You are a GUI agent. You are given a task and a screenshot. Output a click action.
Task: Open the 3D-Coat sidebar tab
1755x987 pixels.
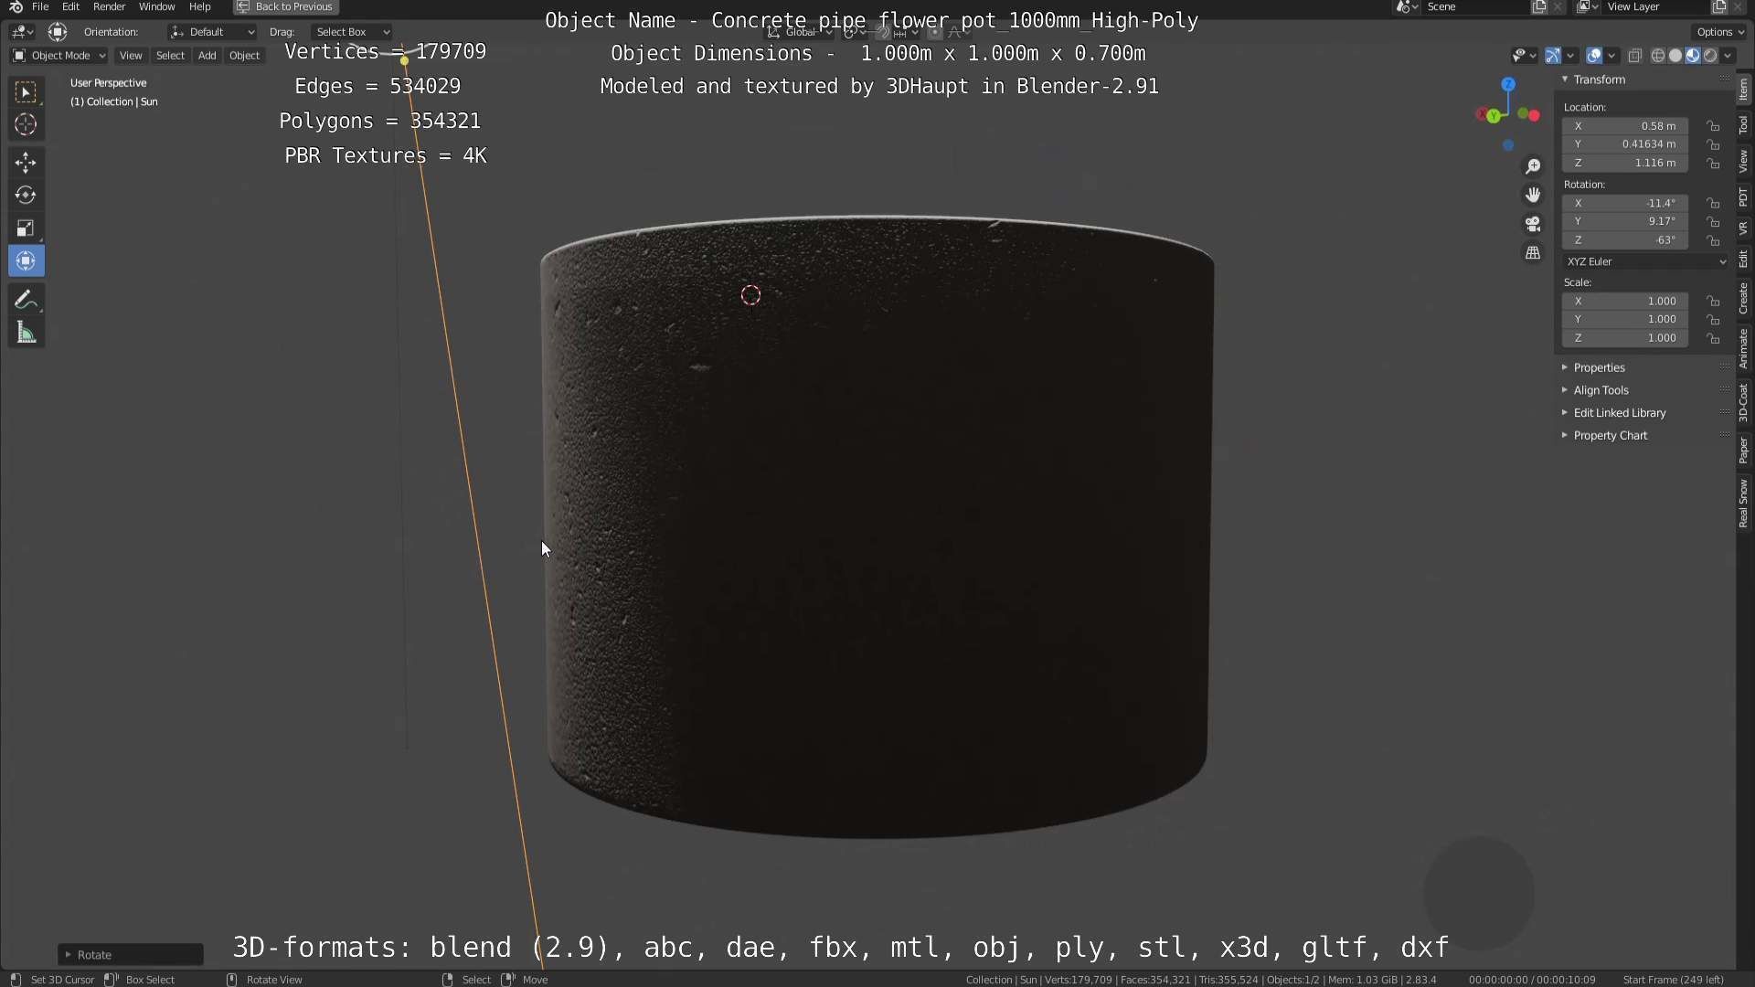[x=1744, y=402]
